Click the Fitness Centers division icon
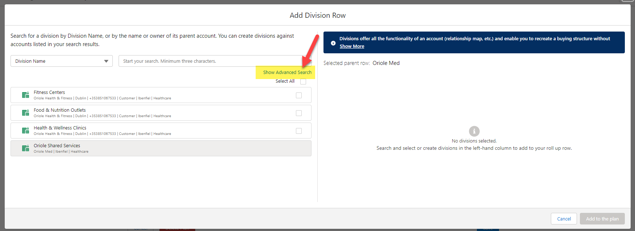 point(25,95)
